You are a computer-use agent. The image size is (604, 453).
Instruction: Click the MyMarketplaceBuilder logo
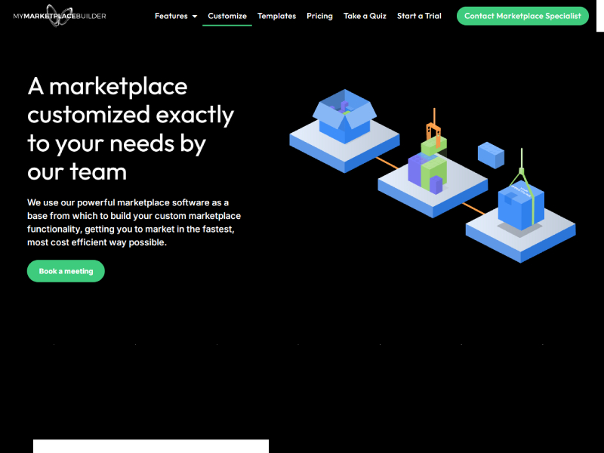click(59, 16)
